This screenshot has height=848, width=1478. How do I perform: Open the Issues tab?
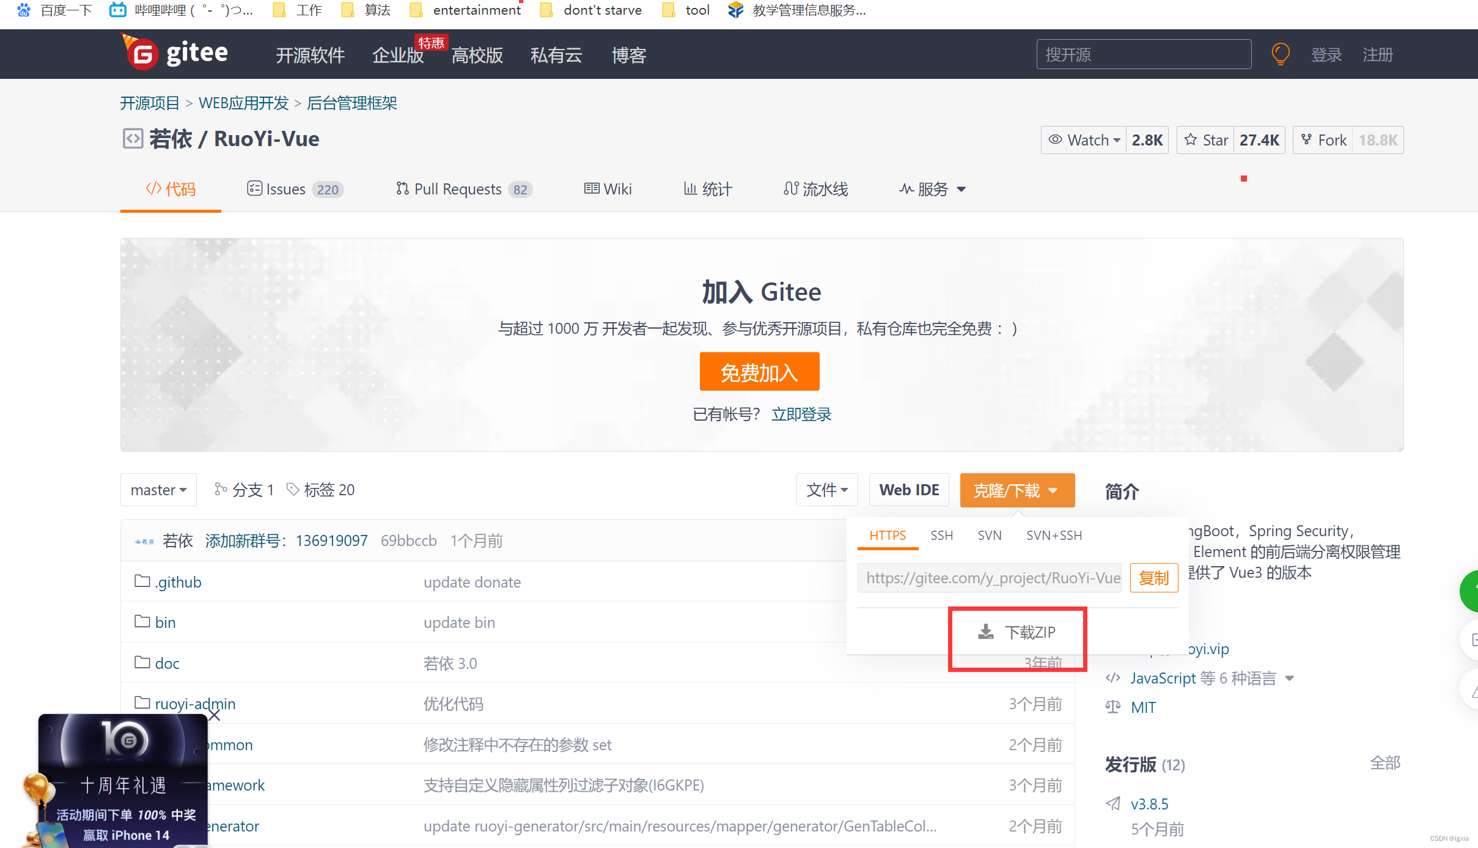pos(295,189)
